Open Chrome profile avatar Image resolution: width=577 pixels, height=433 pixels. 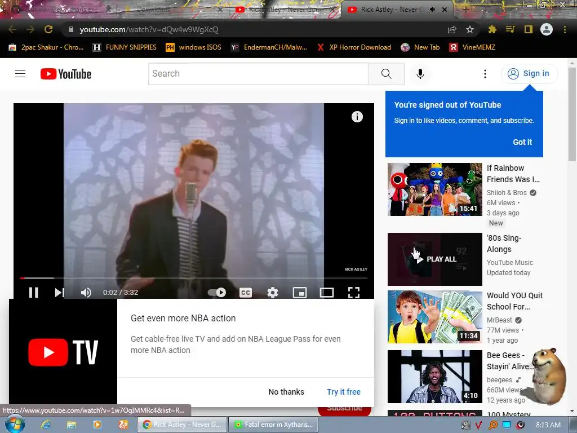click(547, 29)
